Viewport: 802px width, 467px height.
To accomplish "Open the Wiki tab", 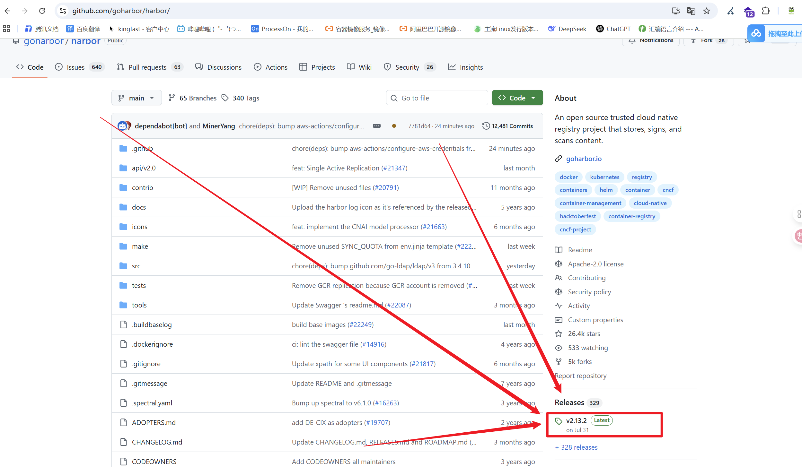I will click(x=359, y=67).
